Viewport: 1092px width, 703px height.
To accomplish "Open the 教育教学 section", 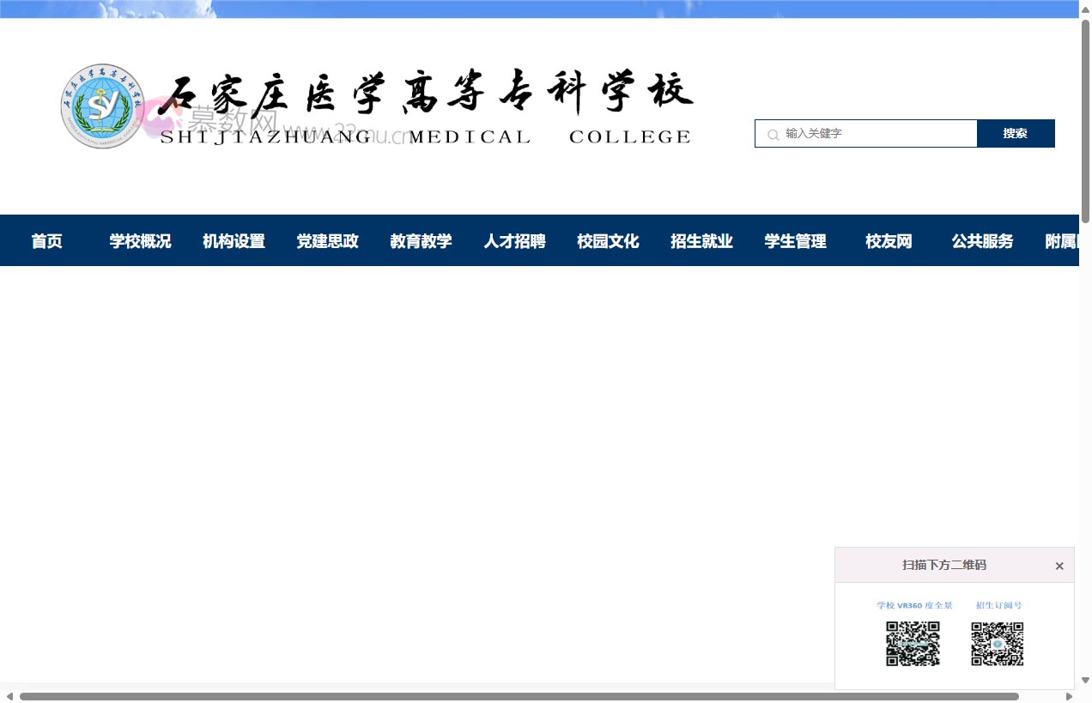I will point(421,241).
